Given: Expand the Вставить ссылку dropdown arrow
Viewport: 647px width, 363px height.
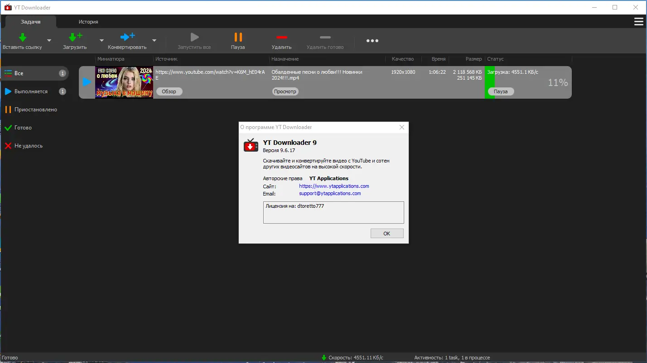Looking at the screenshot, I should pyautogui.click(x=49, y=40).
